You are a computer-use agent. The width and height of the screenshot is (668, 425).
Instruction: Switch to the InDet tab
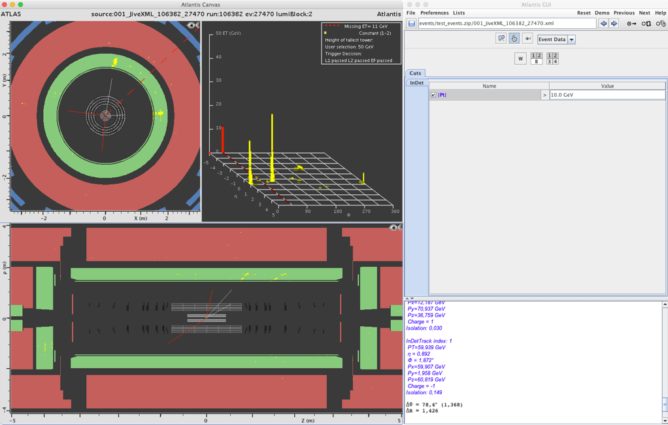tap(416, 83)
